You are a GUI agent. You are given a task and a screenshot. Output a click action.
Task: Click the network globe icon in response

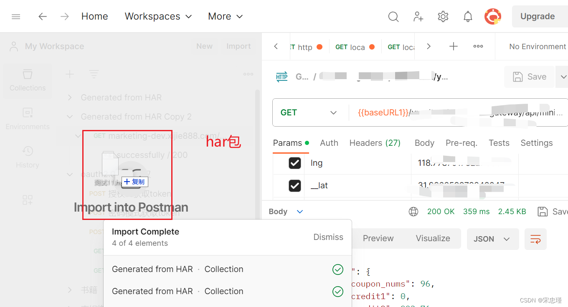tap(413, 212)
